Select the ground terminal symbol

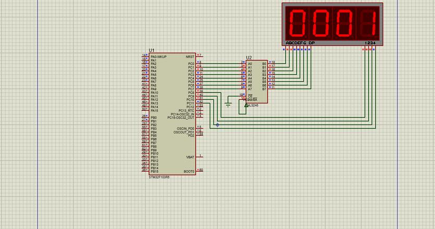228,105
